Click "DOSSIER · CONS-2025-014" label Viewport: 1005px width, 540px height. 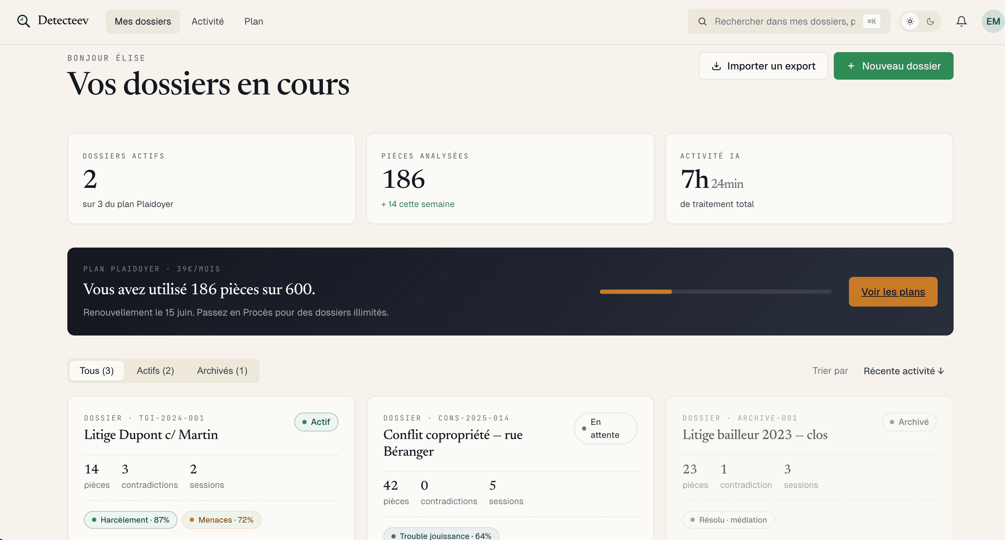pos(446,418)
